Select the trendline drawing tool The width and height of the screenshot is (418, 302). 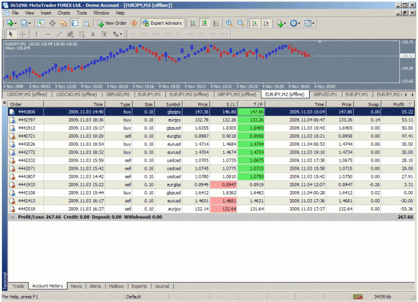[x=59, y=34]
